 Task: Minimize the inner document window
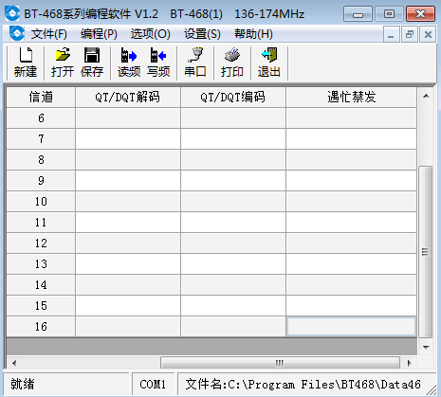click(x=391, y=34)
